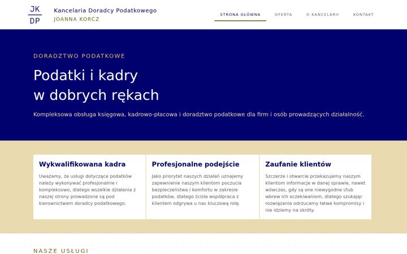Click the Kompleksowa obsługa księgowa subtitle

click(x=198, y=114)
